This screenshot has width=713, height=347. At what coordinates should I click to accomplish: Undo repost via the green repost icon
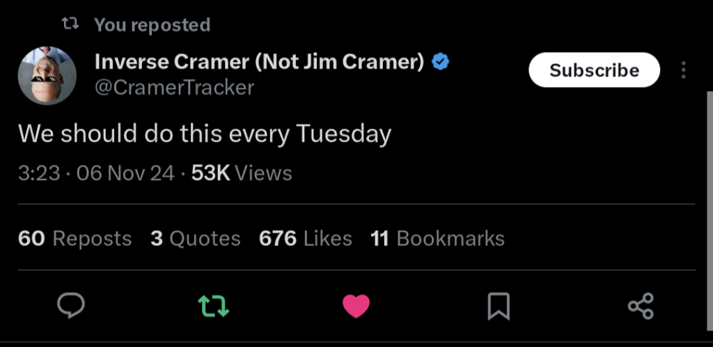pos(214,306)
